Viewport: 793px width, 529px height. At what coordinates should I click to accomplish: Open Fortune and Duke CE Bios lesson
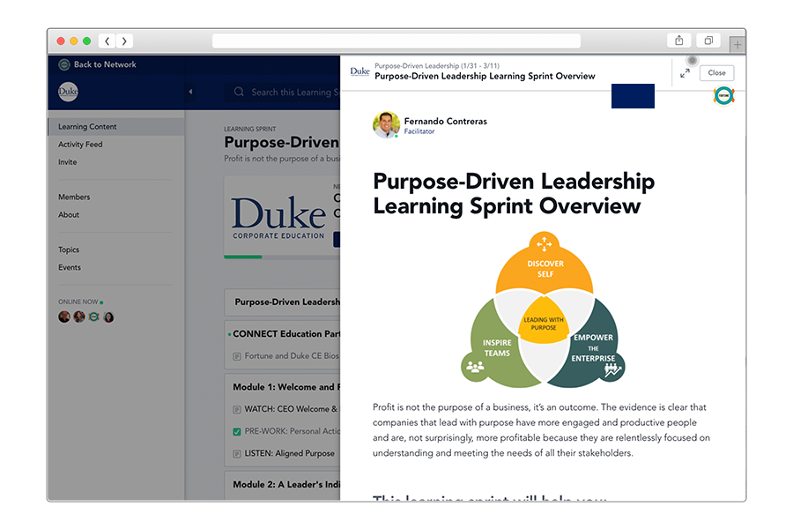tap(292, 356)
